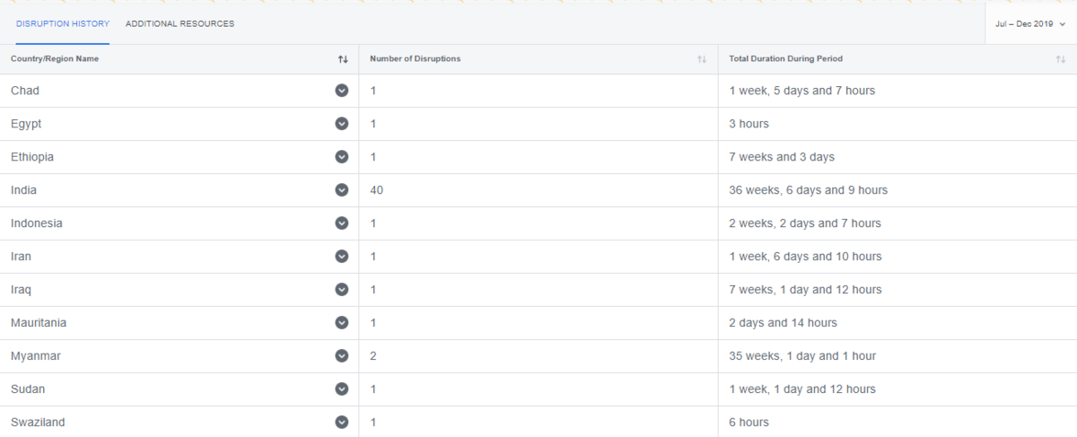Viewport: 1077px width, 437px height.
Task: Expand the Myanmar row chevron
Action: tap(341, 356)
